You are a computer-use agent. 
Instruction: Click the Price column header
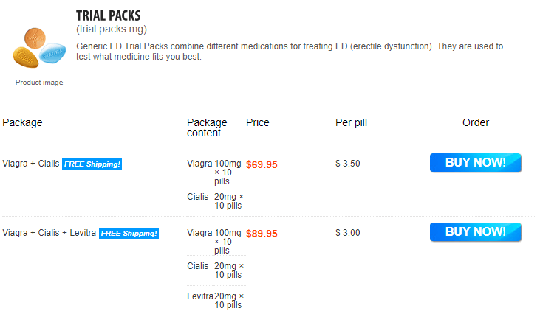click(258, 122)
